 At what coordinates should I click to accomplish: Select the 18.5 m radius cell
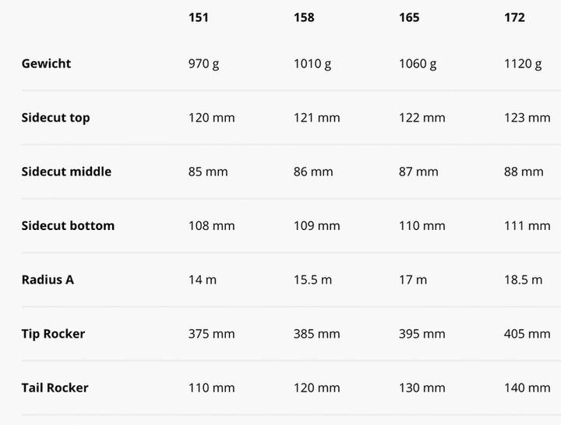(x=523, y=279)
